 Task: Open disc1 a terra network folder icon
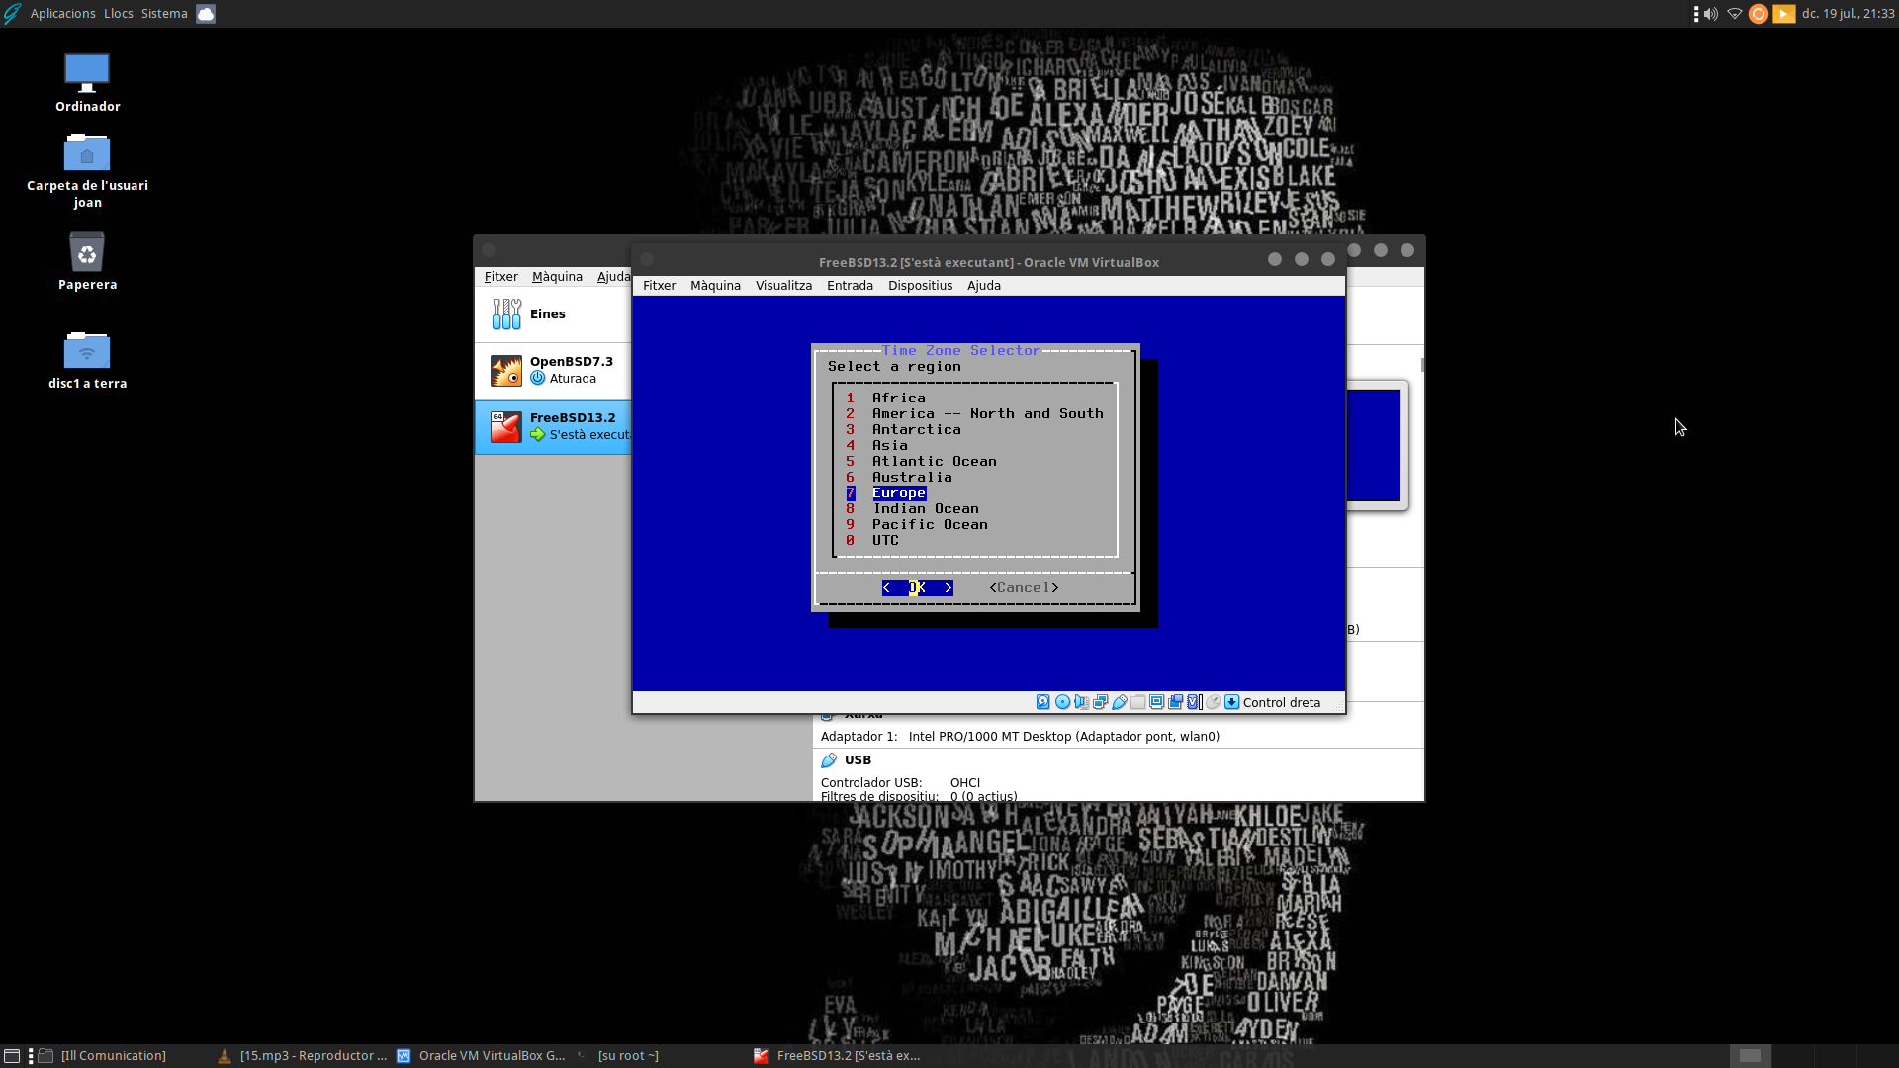tap(87, 360)
